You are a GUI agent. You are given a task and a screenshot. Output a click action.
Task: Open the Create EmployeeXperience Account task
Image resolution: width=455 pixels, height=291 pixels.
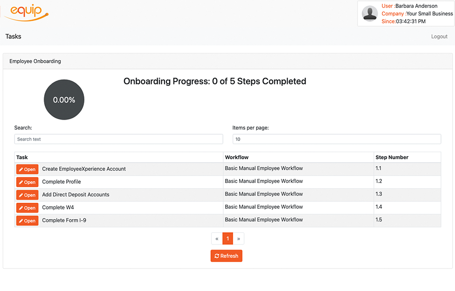[x=27, y=169]
